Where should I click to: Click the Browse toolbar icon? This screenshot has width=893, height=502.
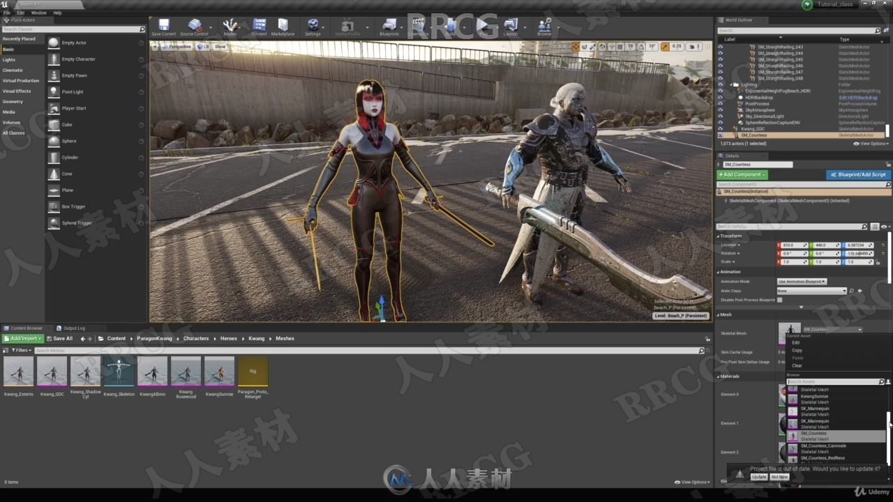[x=544, y=27]
